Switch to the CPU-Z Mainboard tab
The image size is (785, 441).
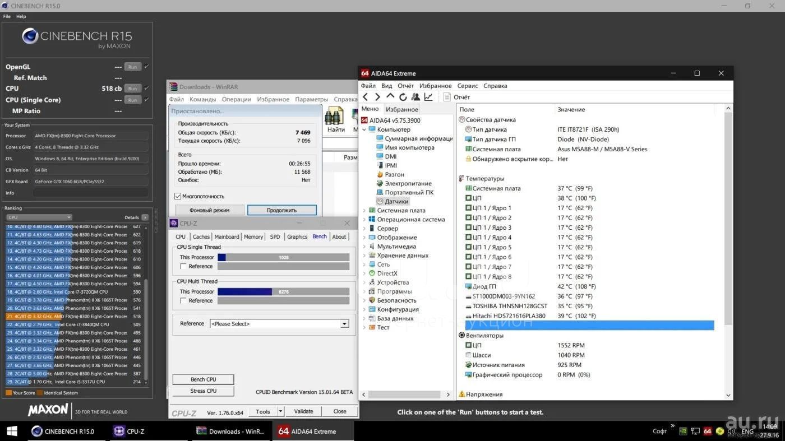point(227,236)
